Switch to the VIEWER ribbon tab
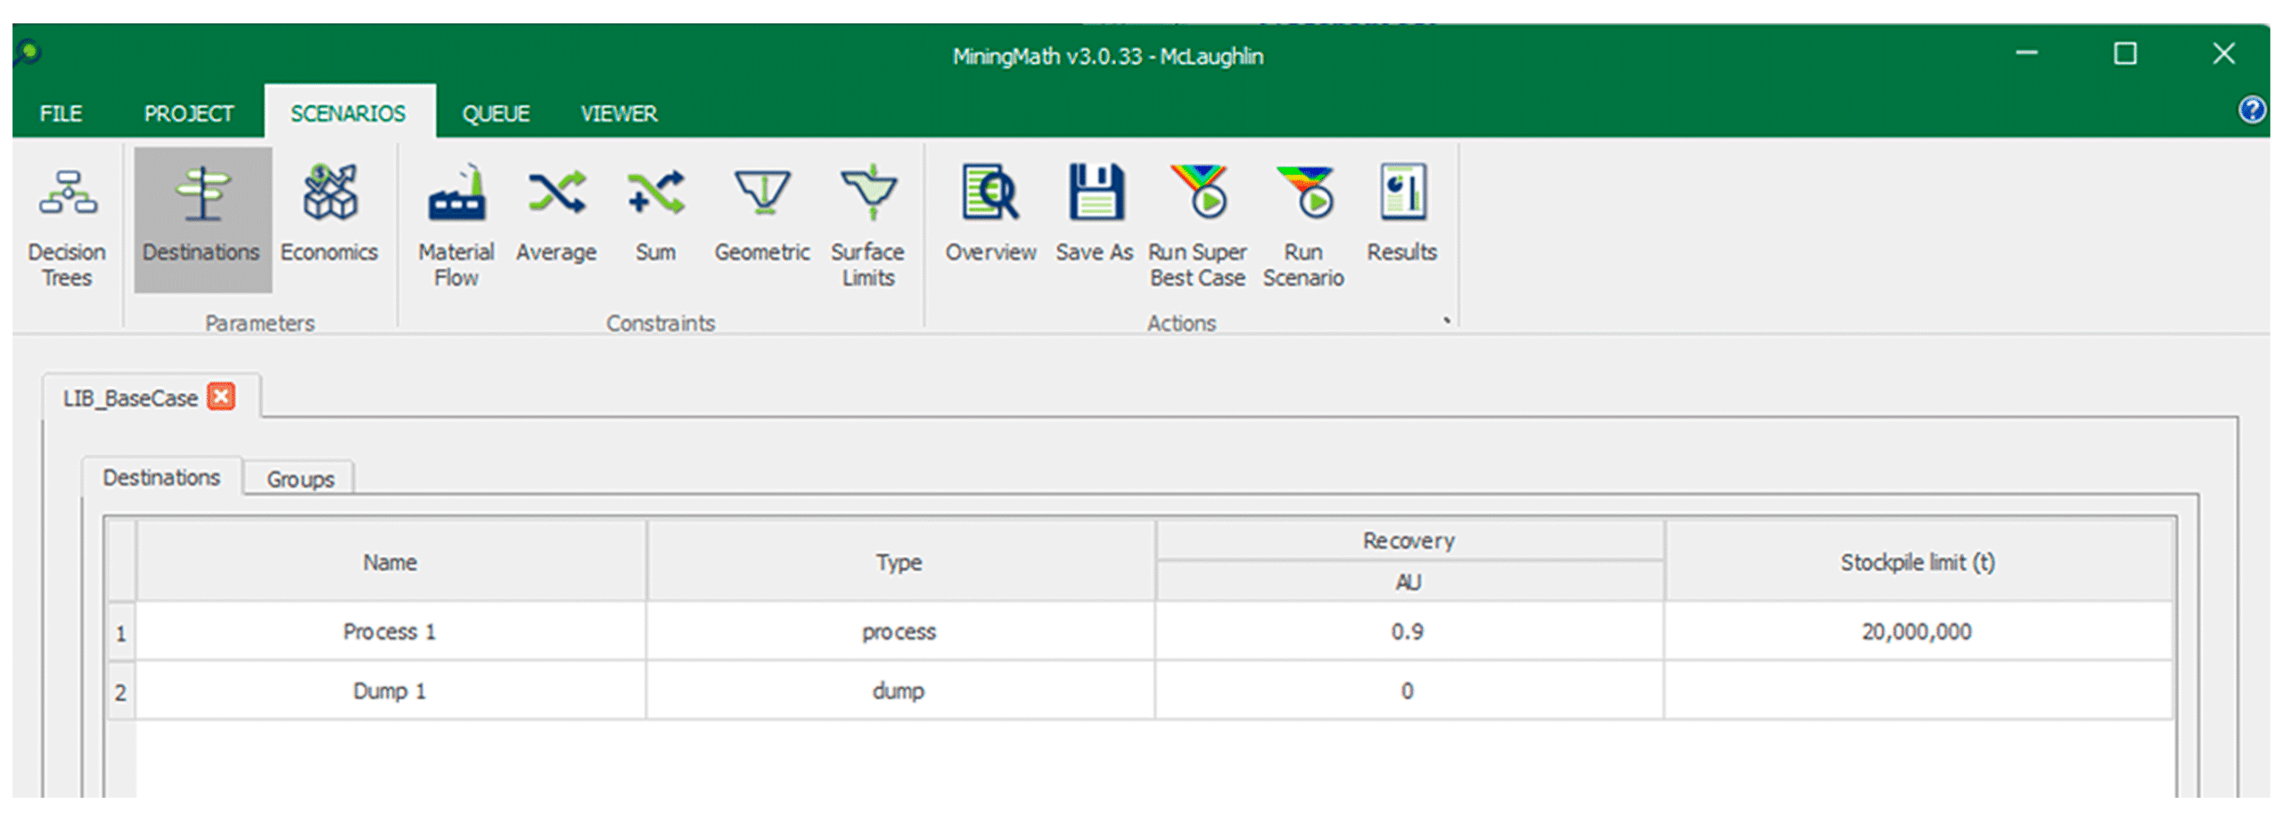Viewport: 2282px width, 822px height. point(619,114)
